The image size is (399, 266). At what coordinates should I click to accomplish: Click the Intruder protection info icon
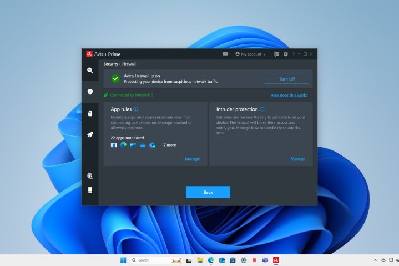[x=262, y=109]
